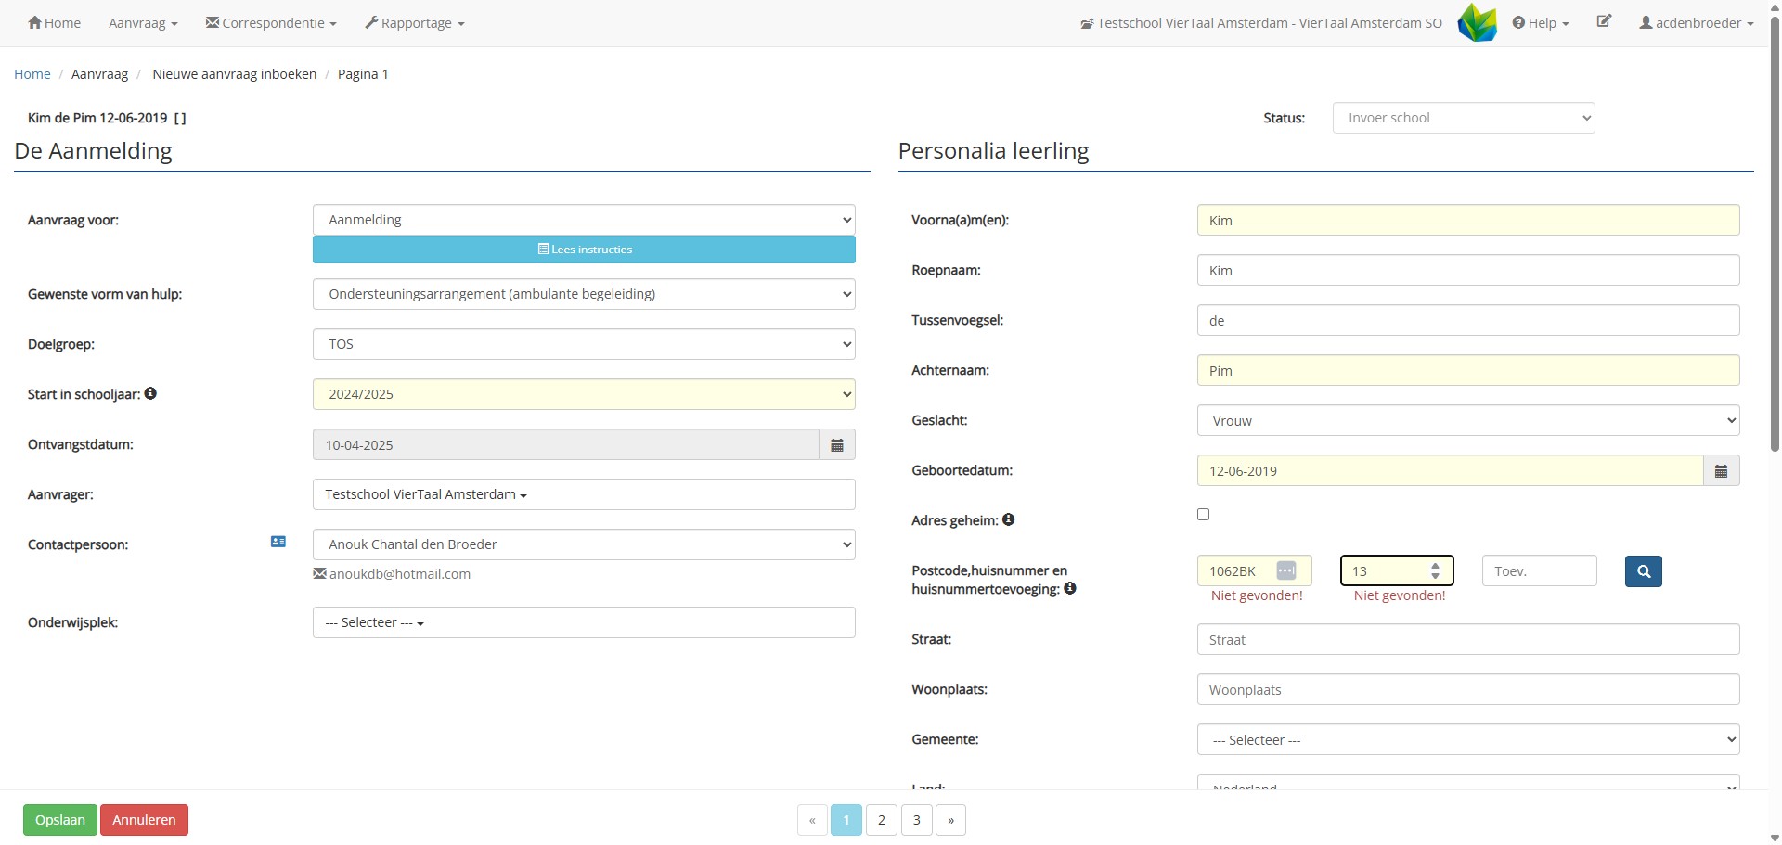Image resolution: width=1782 pixels, height=845 pixels.
Task: Open the Help menu
Action: click(x=1541, y=23)
